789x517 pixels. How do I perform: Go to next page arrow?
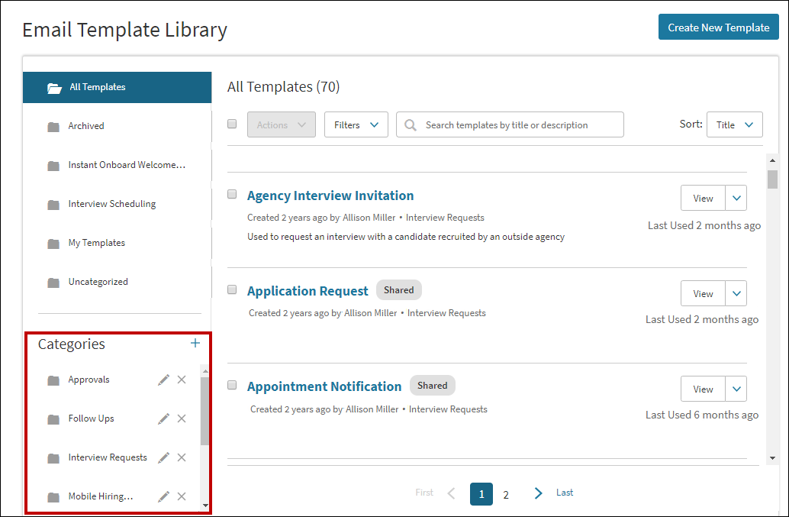click(538, 493)
